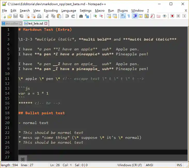
Task: Click the '<!-- hr -->' comment on line 16
Action: pyautogui.click(x=47, y=103)
